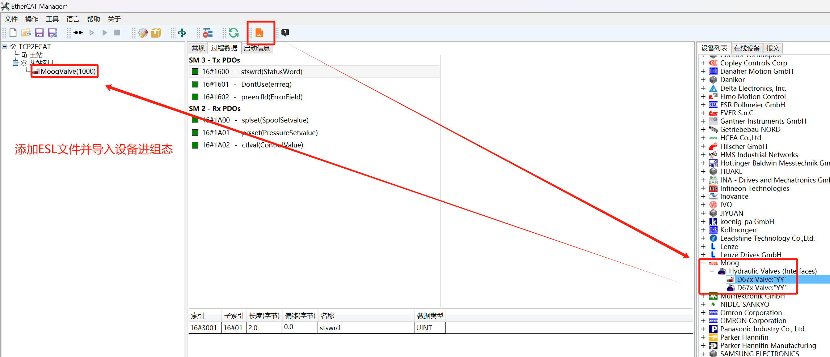Image resolution: width=830 pixels, height=357 pixels.
Task: Toggle the 16#1A01 prsset PDO checkbox
Action: click(195, 133)
